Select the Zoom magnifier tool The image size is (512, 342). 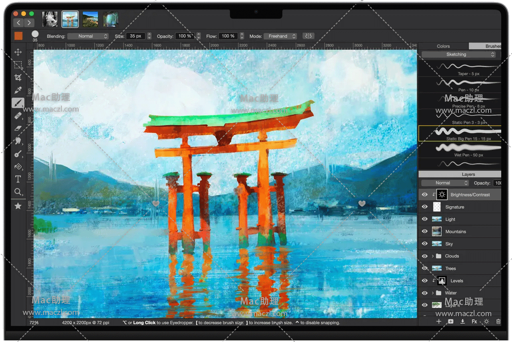(x=18, y=192)
